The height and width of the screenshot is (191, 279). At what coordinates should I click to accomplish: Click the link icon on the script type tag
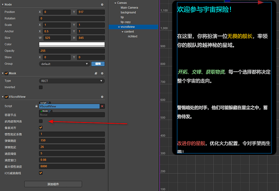click(x=48, y=103)
